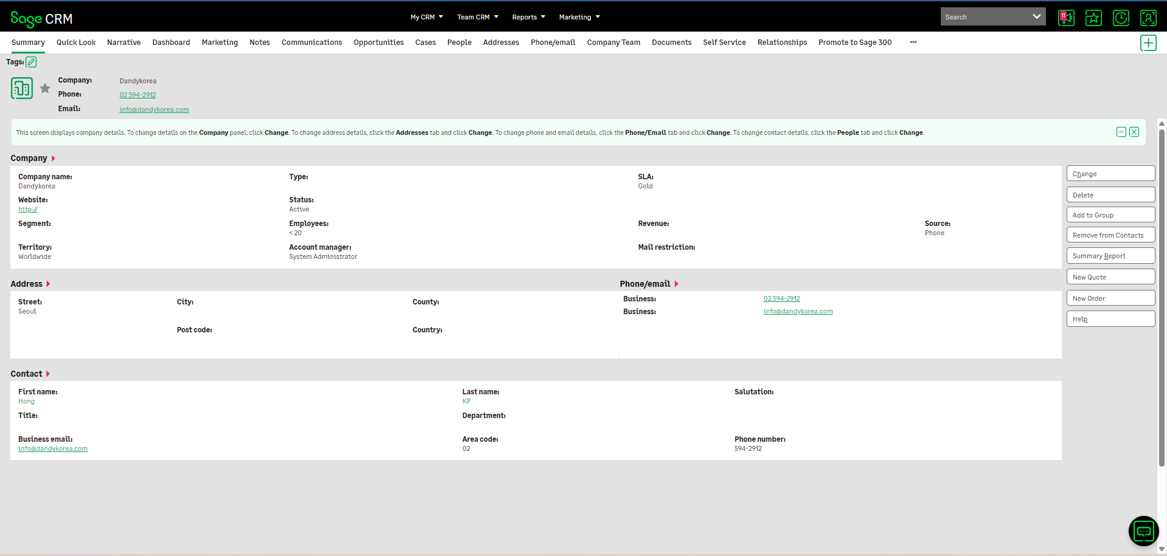Screen dimensions: 1167x556
Task: Open the notifications megaphone icon
Action: pos(1066,18)
